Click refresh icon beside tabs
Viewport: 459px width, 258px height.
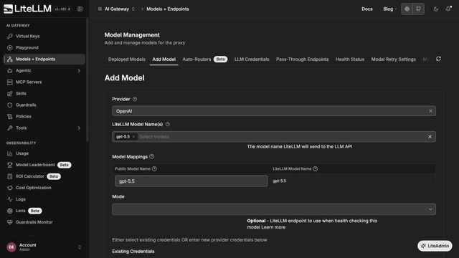438,59
